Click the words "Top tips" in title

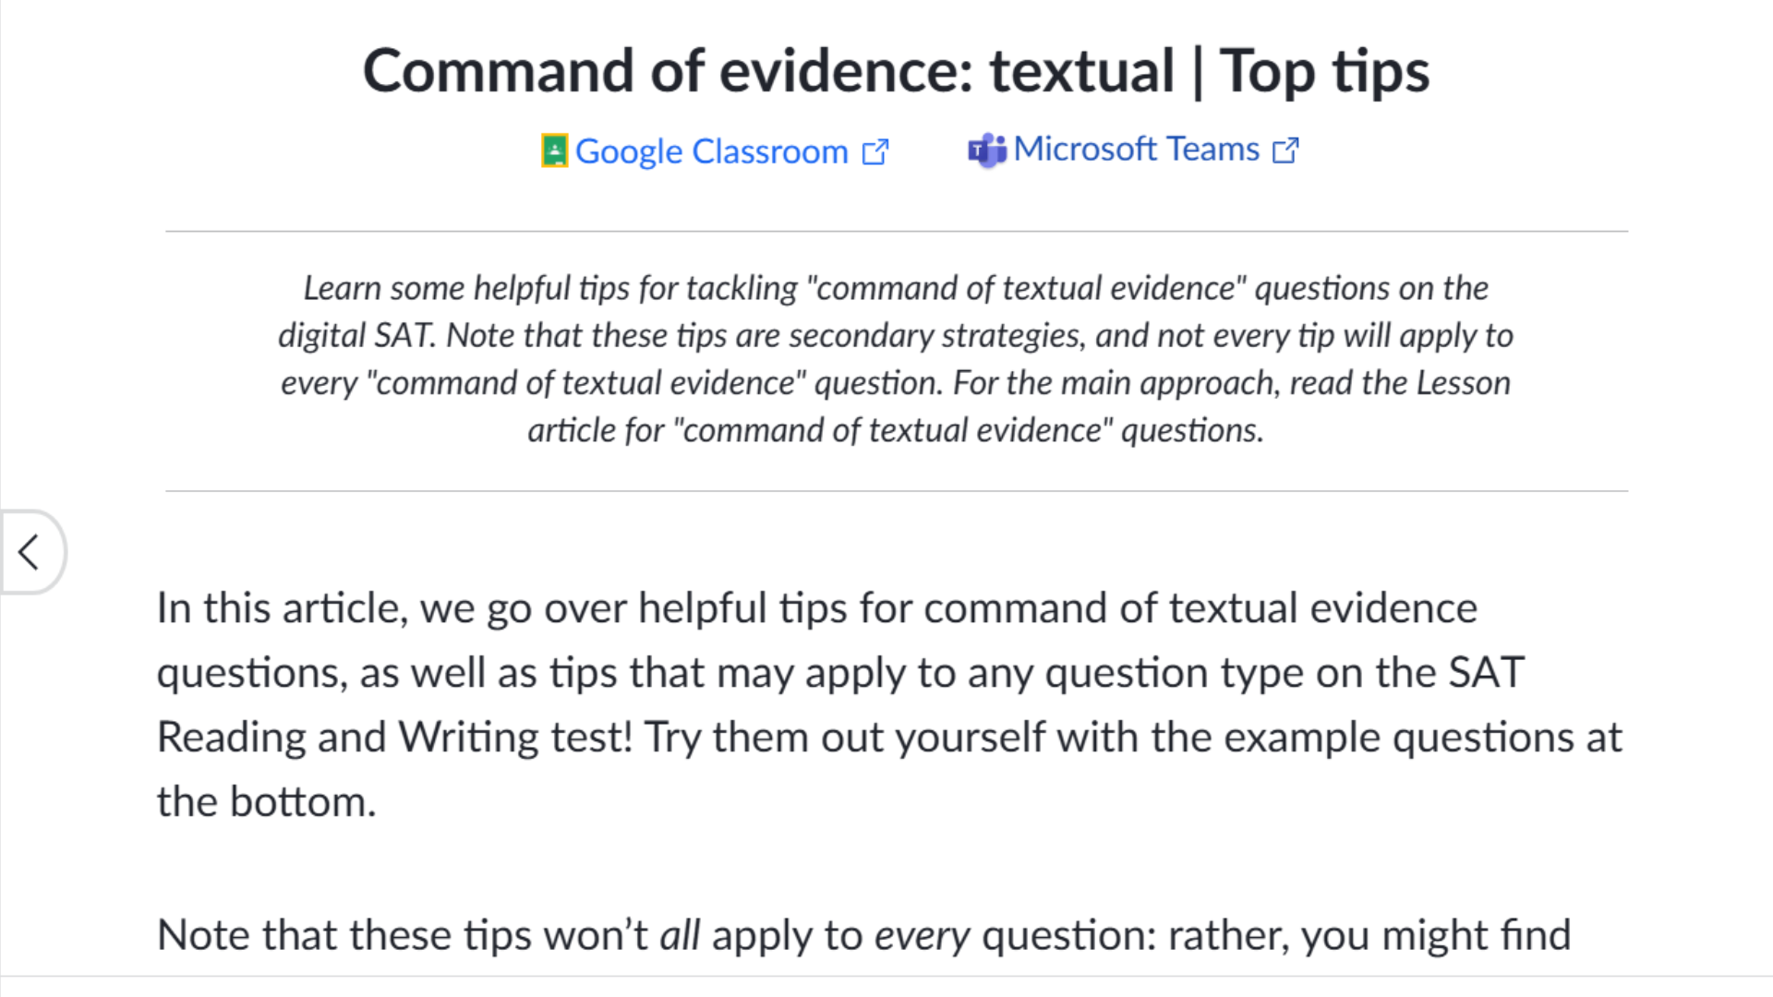(1324, 71)
